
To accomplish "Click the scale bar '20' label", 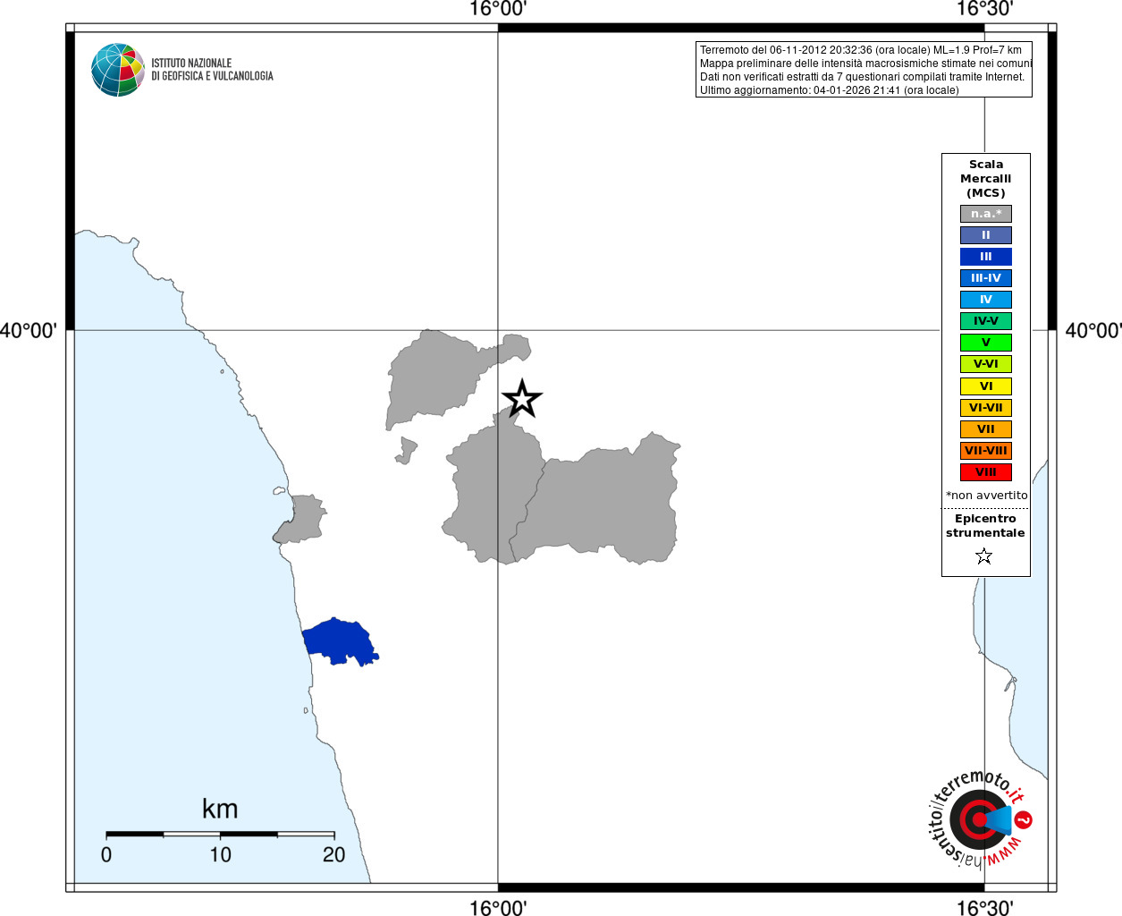I will coord(333,854).
